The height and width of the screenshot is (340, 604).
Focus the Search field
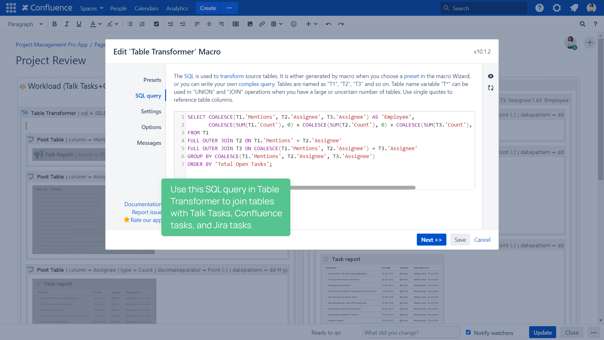[x=484, y=8]
